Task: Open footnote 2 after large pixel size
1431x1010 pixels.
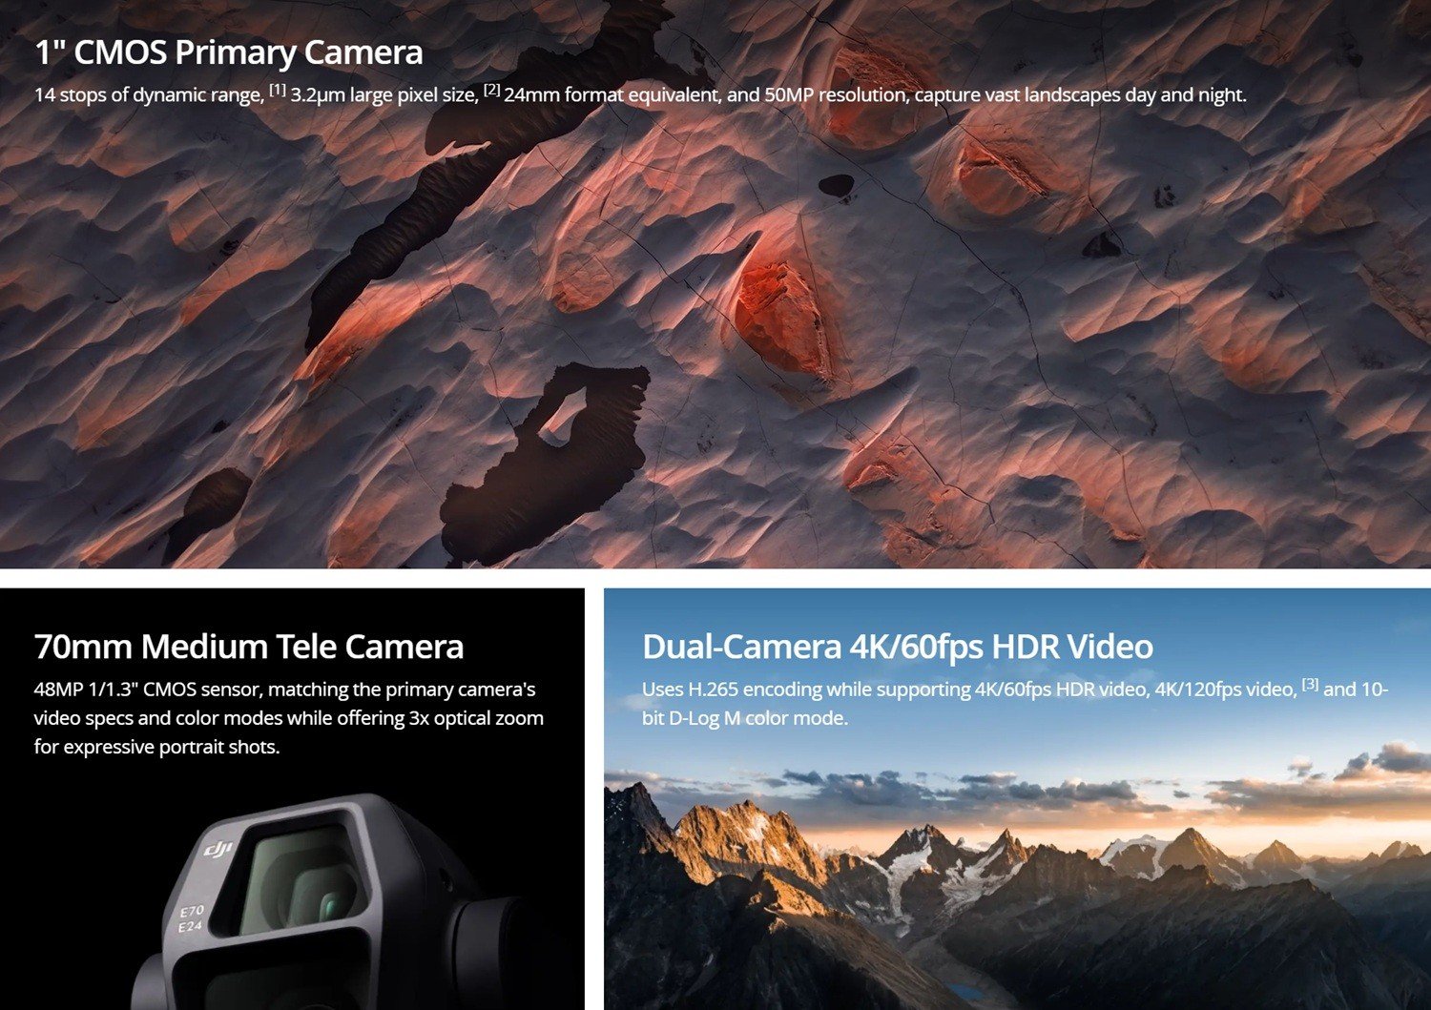Action: (491, 91)
